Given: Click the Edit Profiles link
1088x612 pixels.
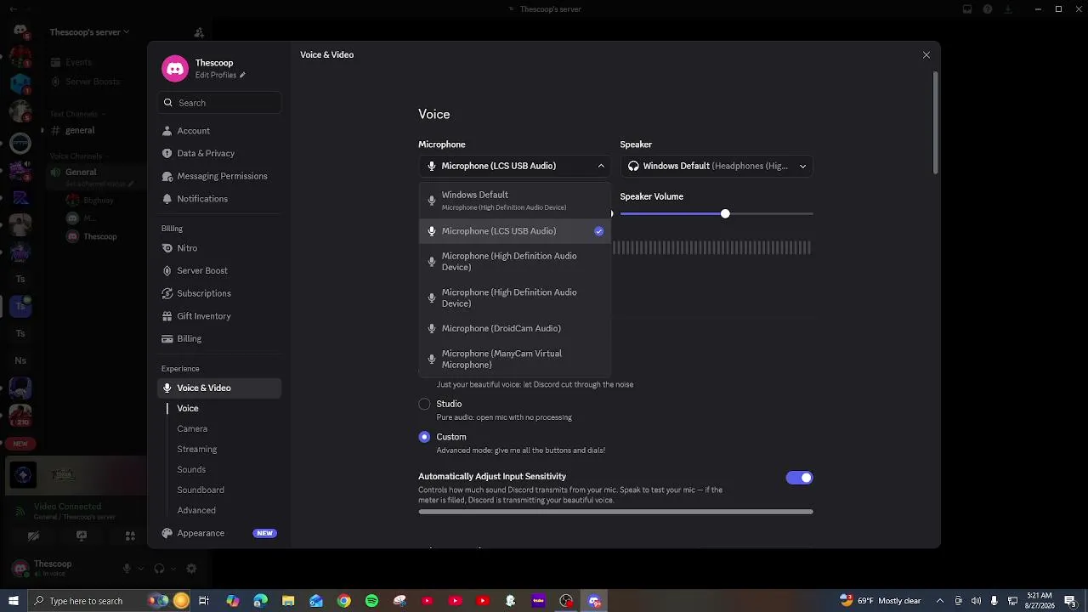Looking at the screenshot, I should pos(220,75).
